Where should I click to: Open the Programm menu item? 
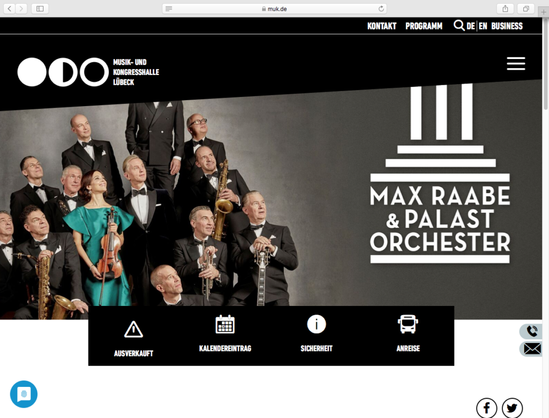point(424,26)
